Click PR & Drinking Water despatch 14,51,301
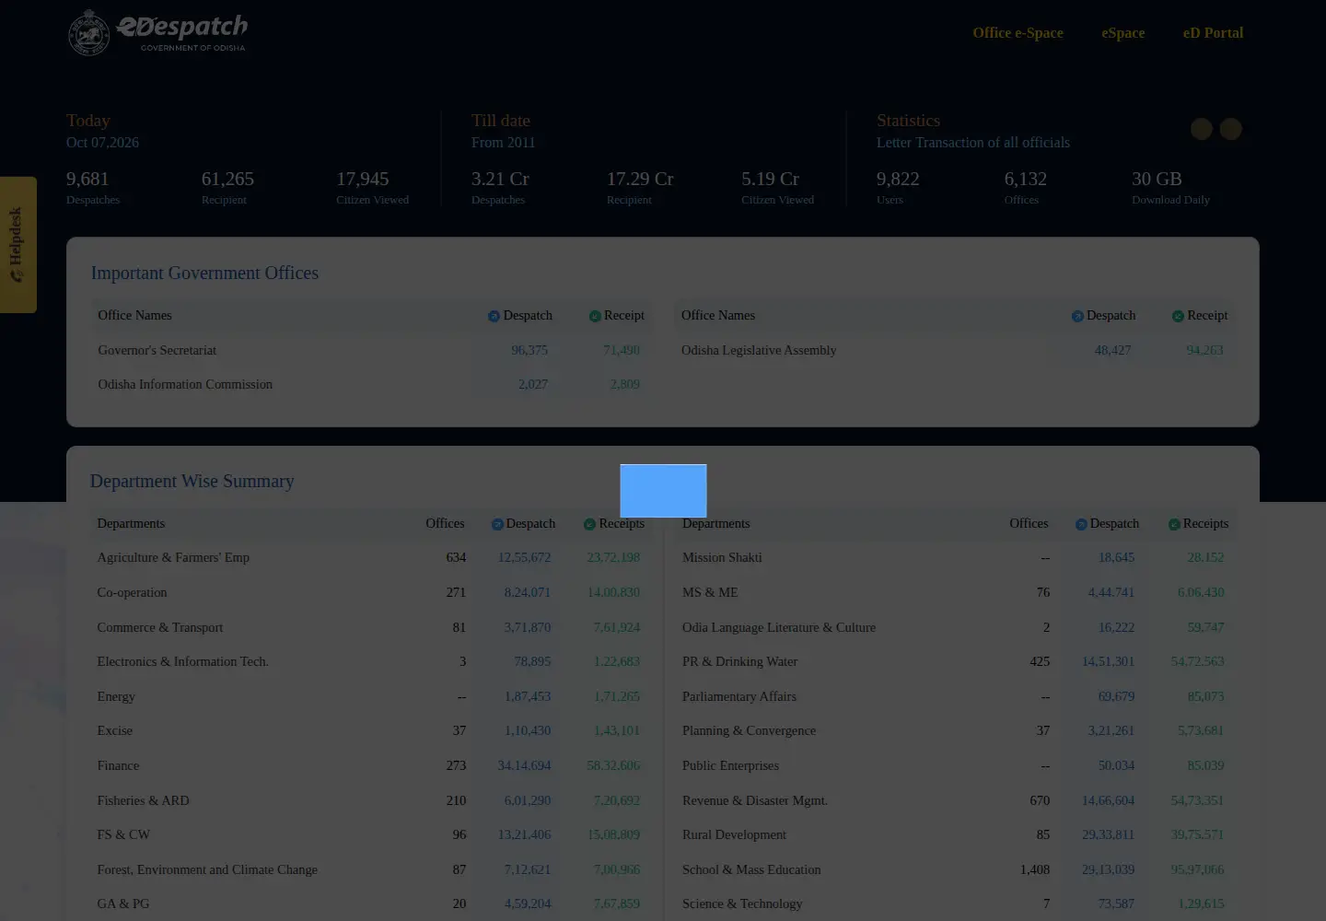 (x=1108, y=661)
